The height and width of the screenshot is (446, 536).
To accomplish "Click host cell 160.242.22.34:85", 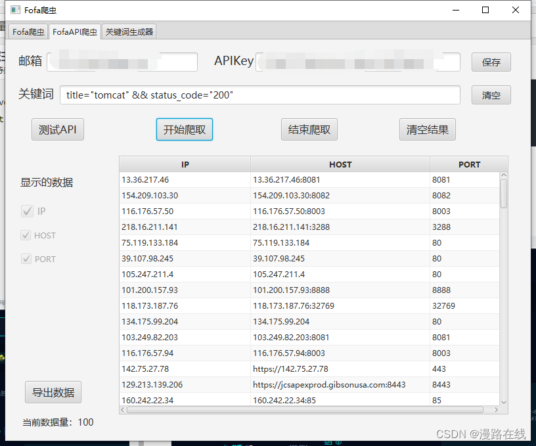I will [x=340, y=399].
